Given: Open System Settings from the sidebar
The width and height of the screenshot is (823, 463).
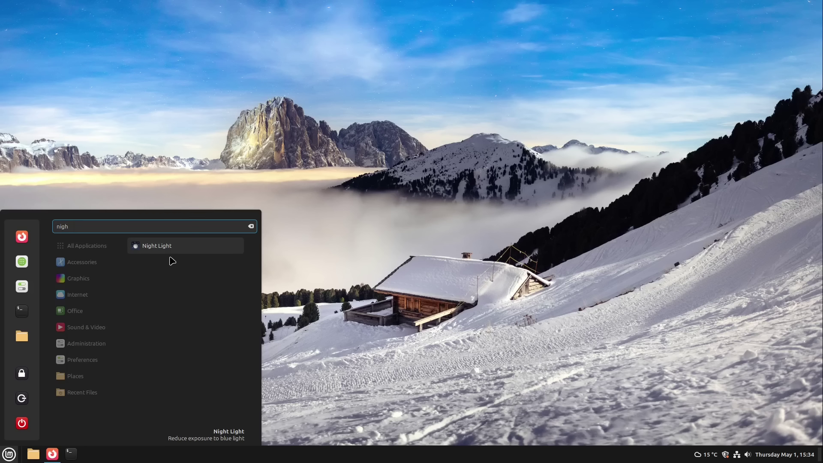Looking at the screenshot, I should point(22,286).
